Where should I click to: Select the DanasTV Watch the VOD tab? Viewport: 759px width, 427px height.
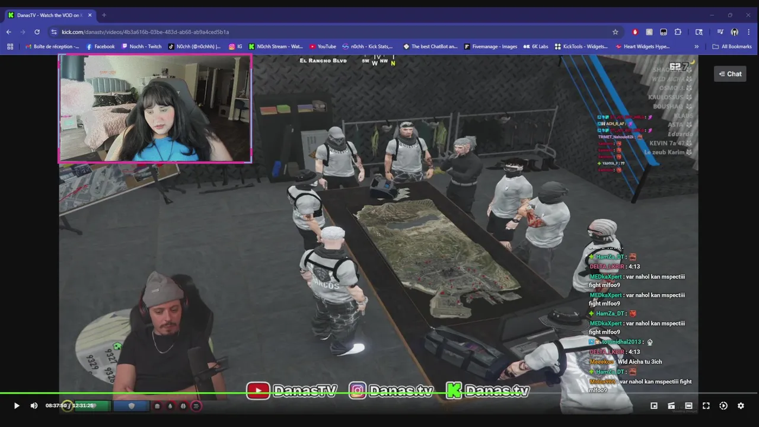coord(50,15)
